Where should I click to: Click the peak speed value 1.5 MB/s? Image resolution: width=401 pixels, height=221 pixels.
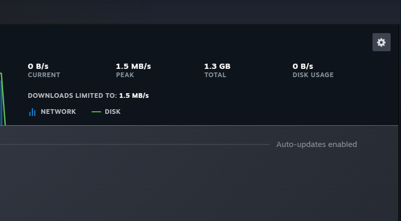tap(133, 66)
